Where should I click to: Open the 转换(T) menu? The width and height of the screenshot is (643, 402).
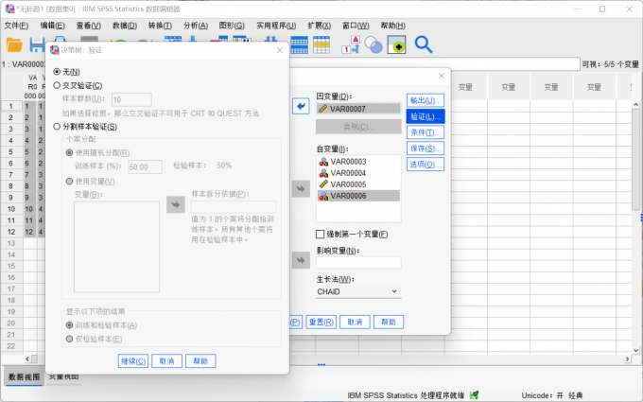click(x=160, y=26)
